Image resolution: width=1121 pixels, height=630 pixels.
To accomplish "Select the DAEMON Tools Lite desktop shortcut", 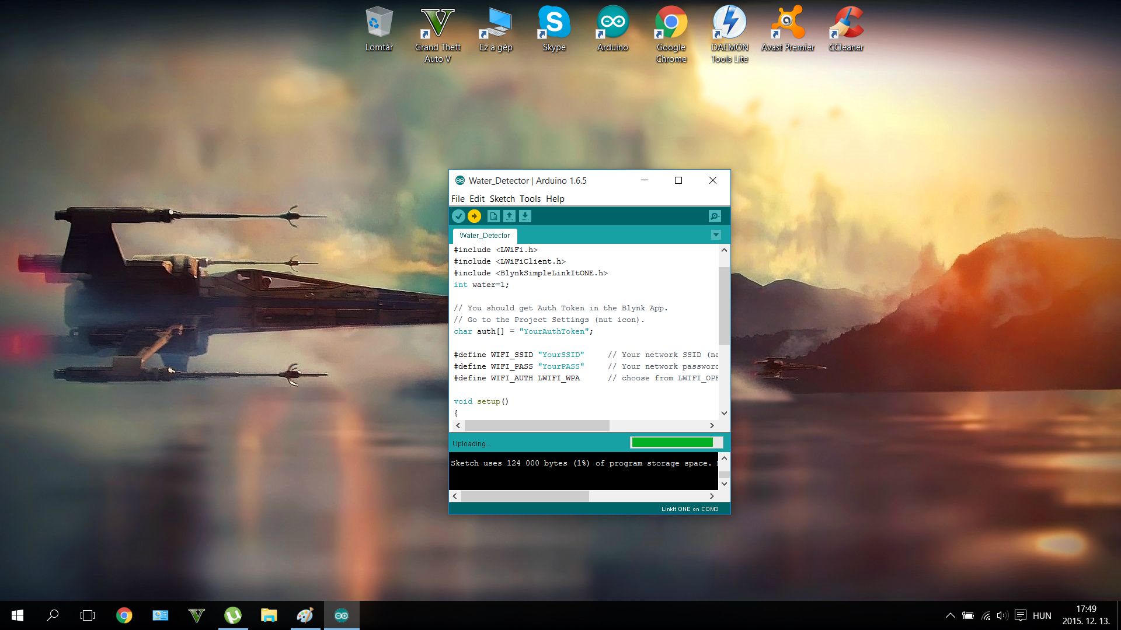I will (x=729, y=35).
